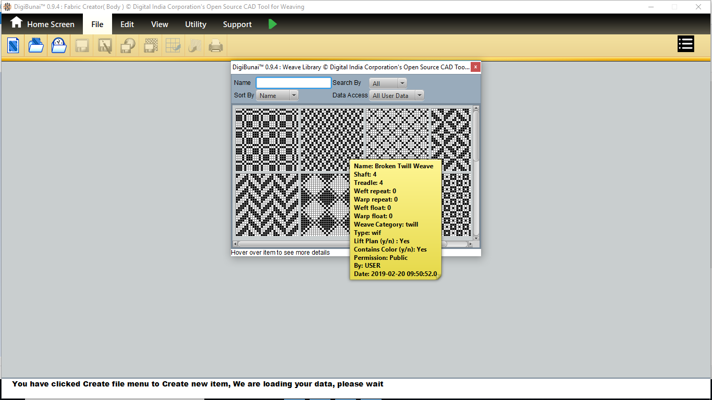The width and height of the screenshot is (712, 400).
Task: Go to Home Screen house icon
Action: point(17,23)
